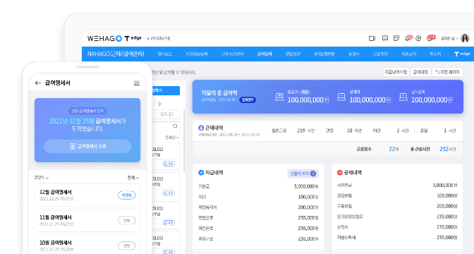Viewport: 474px width, 254px height.
Task: Click the 지급내역수정 button
Action: (x=396, y=72)
